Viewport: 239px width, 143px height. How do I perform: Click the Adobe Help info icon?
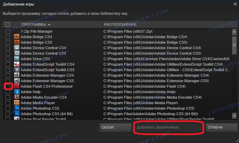(17, 92)
